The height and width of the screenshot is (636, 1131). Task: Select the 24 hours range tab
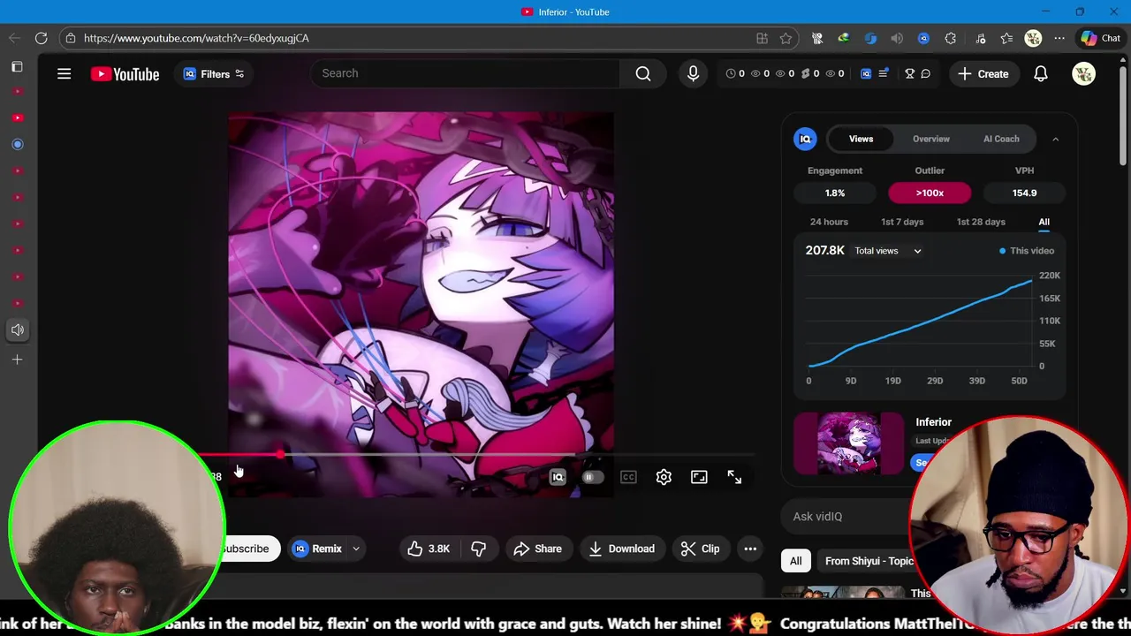(x=829, y=222)
